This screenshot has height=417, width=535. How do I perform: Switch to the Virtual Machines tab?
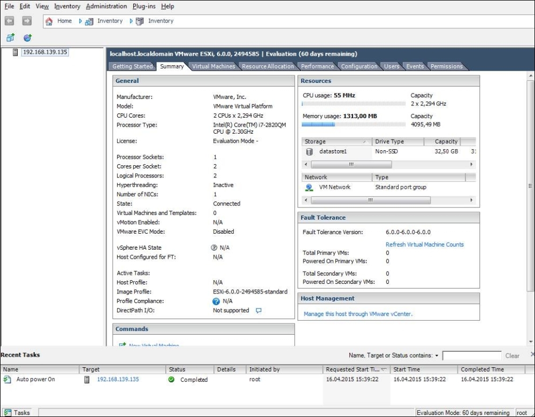coord(213,66)
